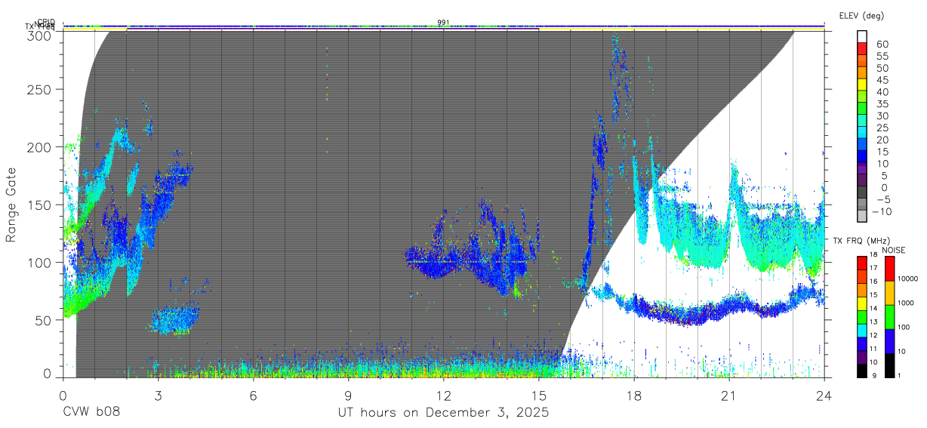
Task: Click the ELEV legend label 20
Action: tap(882, 140)
